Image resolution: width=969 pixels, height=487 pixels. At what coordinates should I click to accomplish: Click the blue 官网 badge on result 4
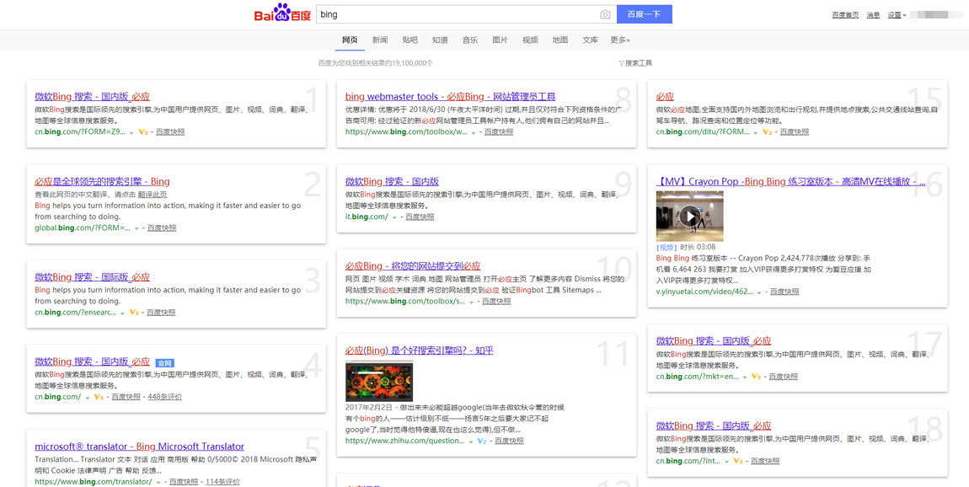(x=165, y=363)
